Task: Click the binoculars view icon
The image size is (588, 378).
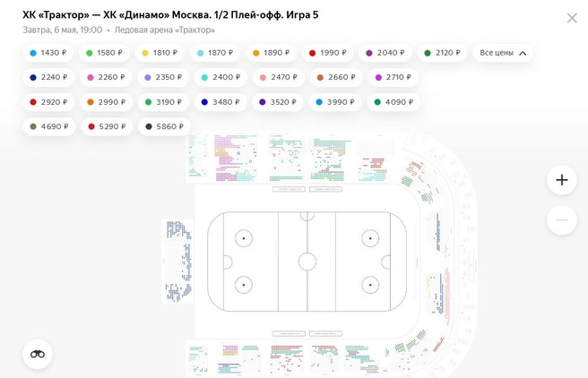Action: click(x=38, y=354)
